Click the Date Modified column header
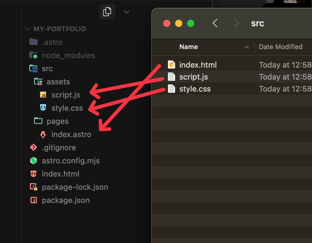The image size is (312, 243). 280,47
